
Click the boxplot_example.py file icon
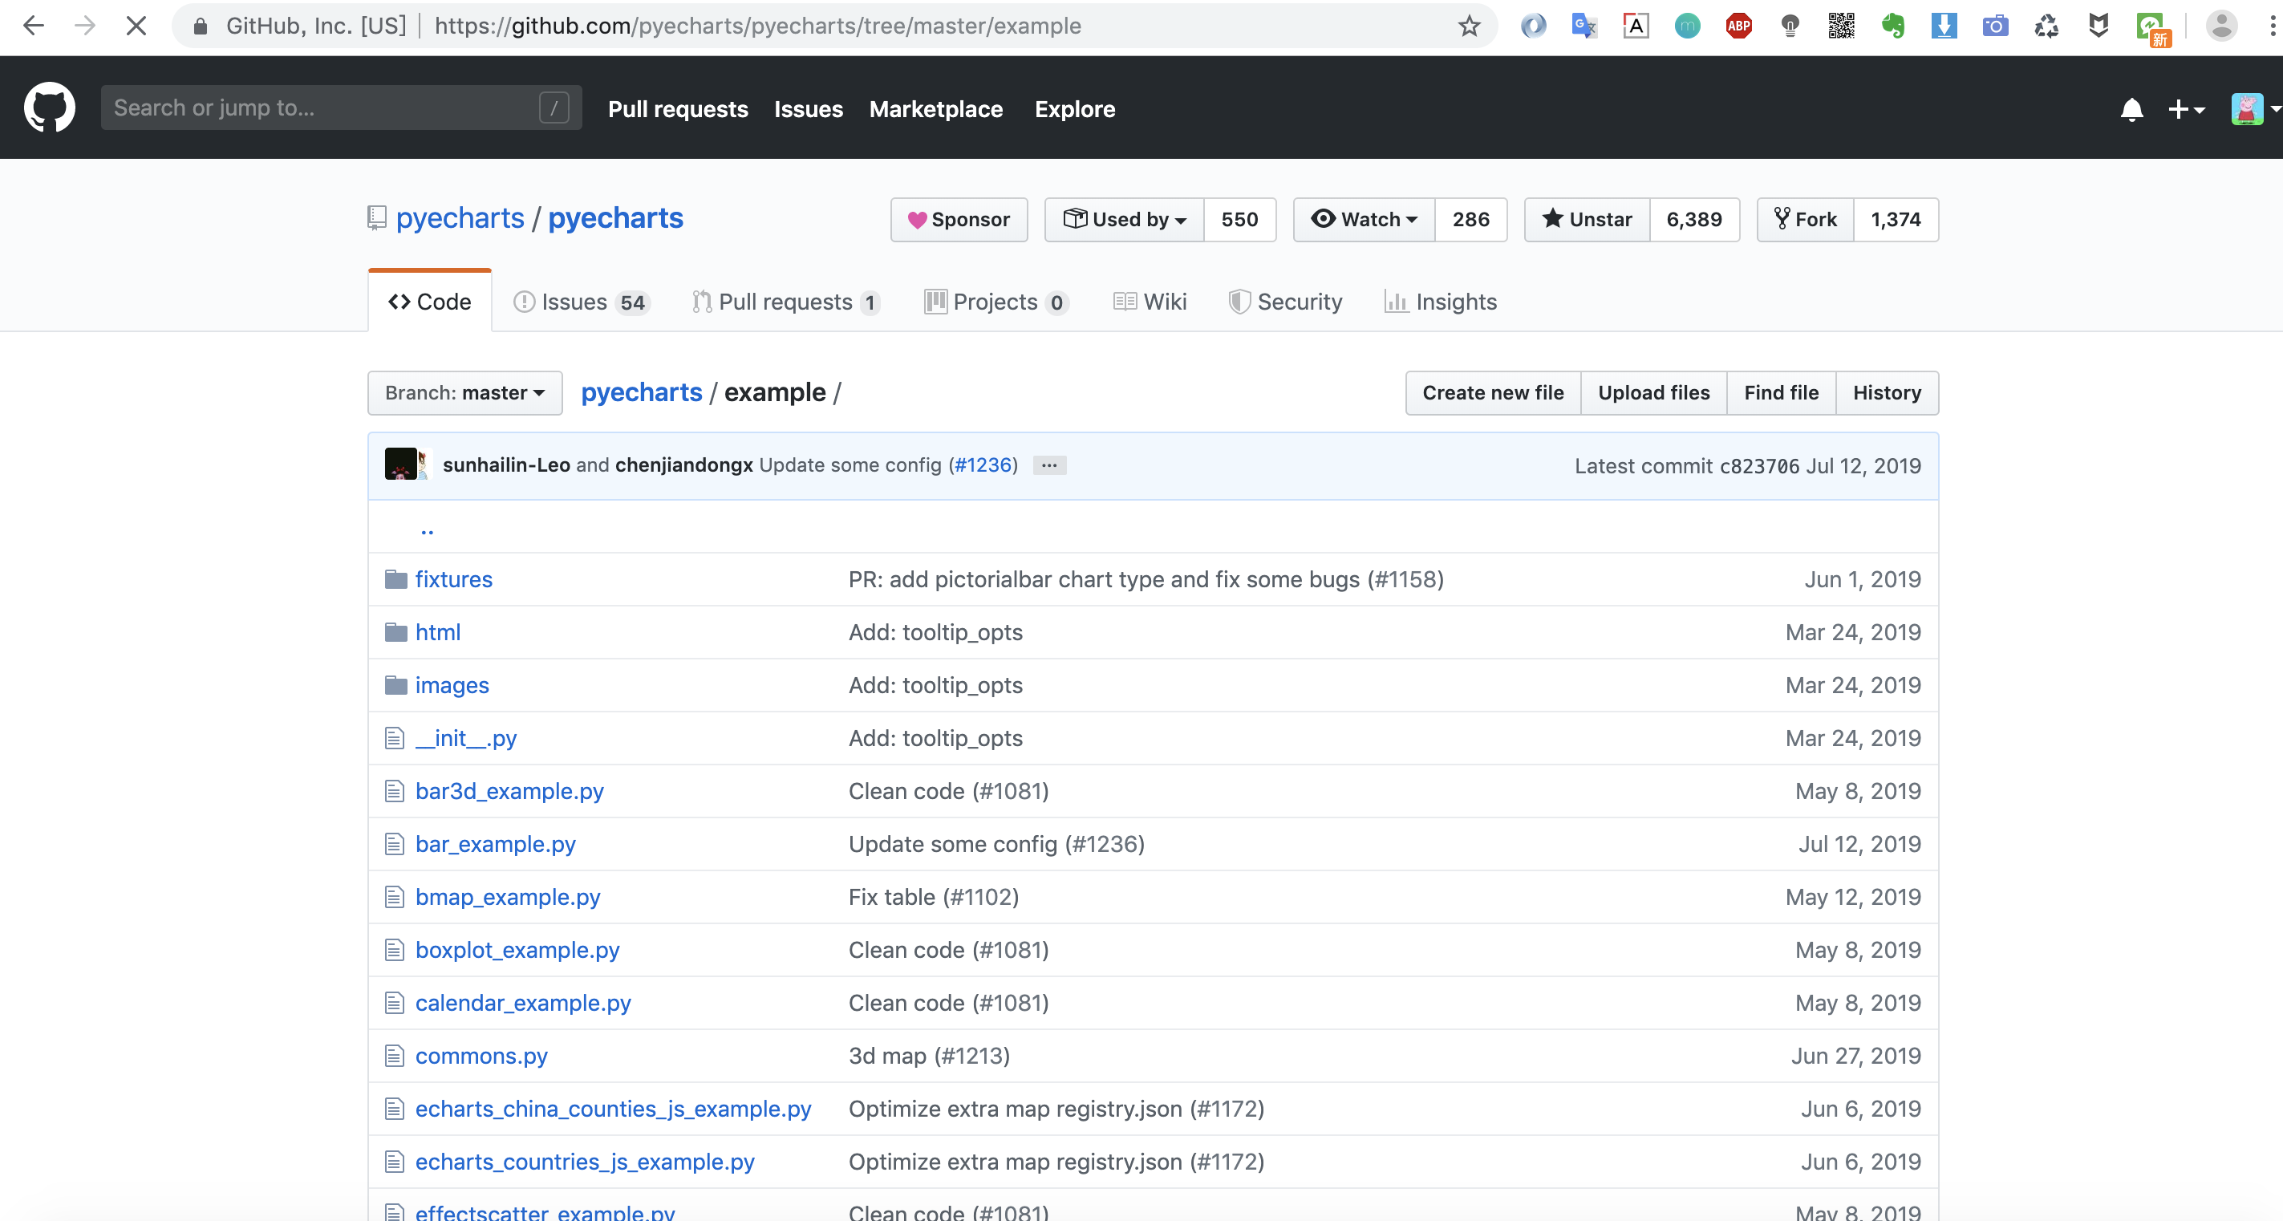coord(395,950)
